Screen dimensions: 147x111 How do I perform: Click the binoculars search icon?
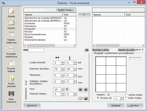(87, 50)
